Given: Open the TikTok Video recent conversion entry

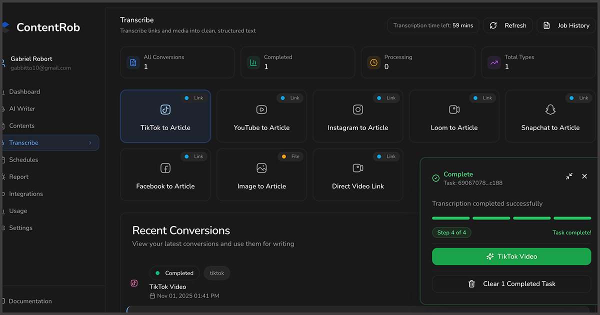Looking at the screenshot, I should coord(167,286).
